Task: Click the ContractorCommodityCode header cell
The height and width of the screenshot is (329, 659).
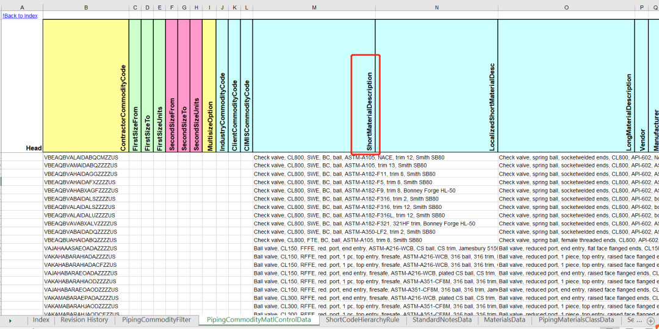Action: click(86, 86)
